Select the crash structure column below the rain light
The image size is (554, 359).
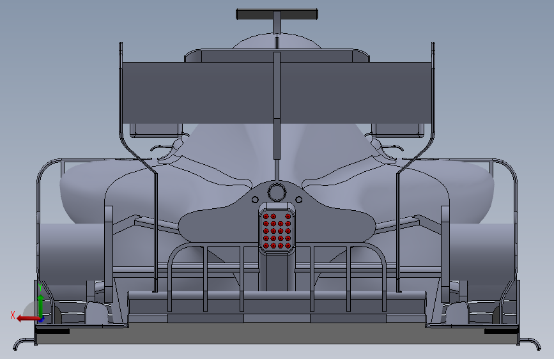pyautogui.click(x=277, y=273)
